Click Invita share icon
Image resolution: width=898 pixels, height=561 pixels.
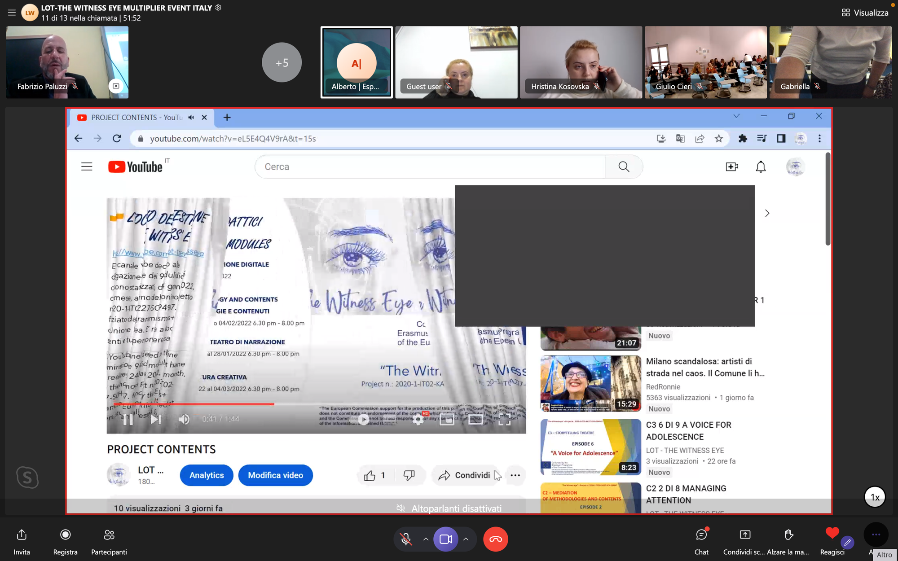pyautogui.click(x=22, y=535)
